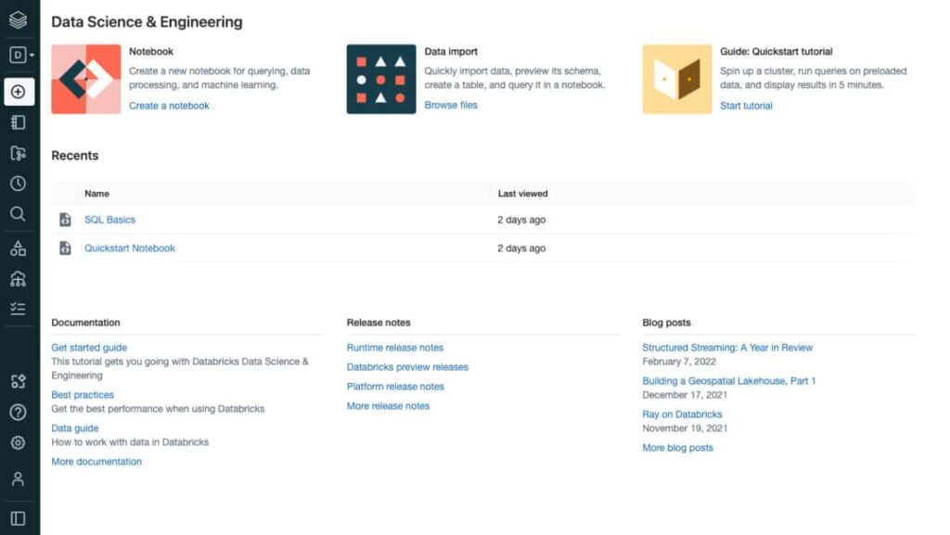Open Data guide link
Image resolution: width=950 pixels, height=535 pixels.
pos(74,427)
